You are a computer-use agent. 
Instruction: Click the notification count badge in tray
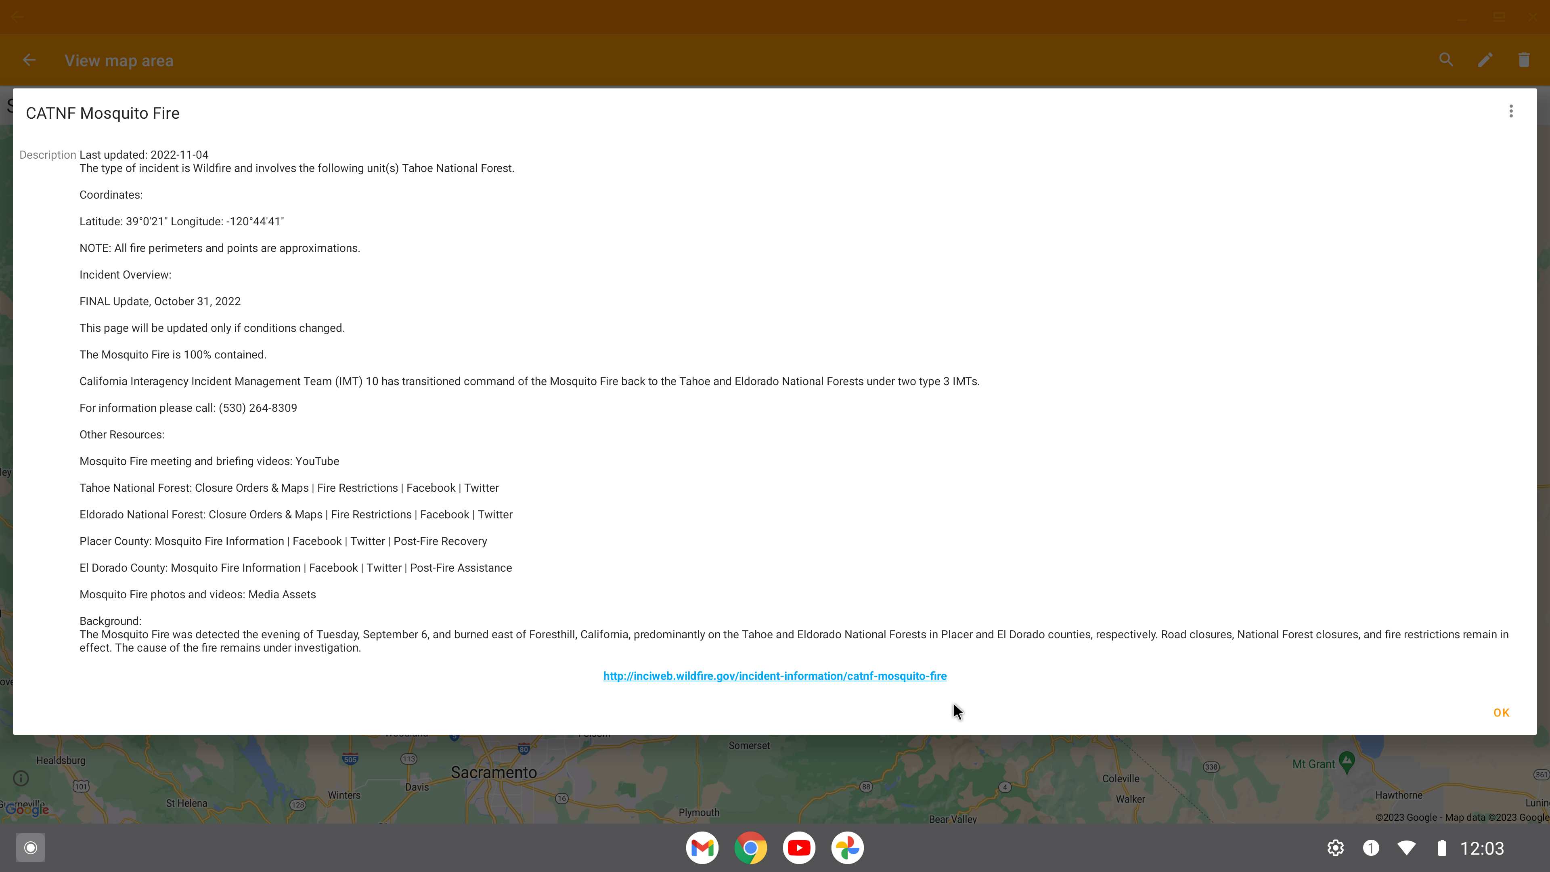click(x=1371, y=848)
